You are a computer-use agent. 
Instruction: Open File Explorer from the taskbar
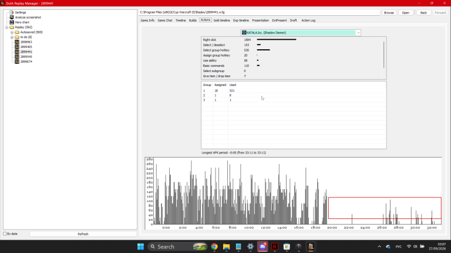coord(226,247)
